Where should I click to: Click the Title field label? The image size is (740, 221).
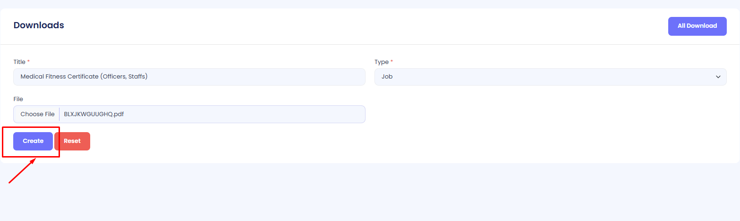[x=19, y=62]
